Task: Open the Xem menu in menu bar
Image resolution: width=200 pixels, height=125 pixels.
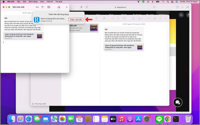Action: pos(42,2)
